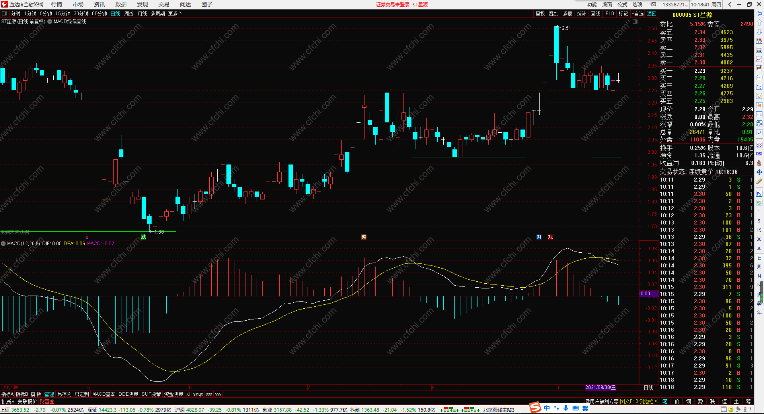The image size is (764, 414).
Task: Click the green refresh icon in sidebar
Action: tap(759, 203)
